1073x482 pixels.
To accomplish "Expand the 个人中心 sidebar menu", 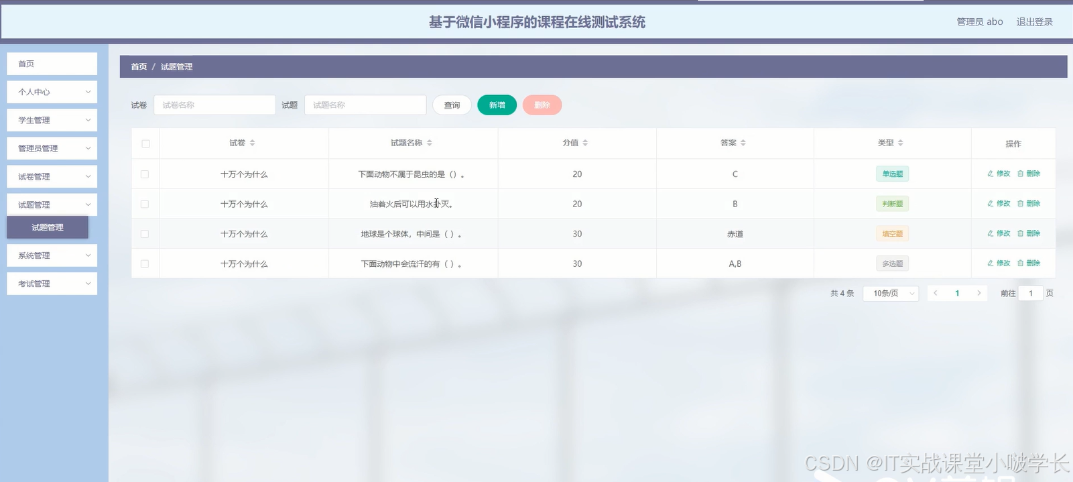I will tap(52, 92).
